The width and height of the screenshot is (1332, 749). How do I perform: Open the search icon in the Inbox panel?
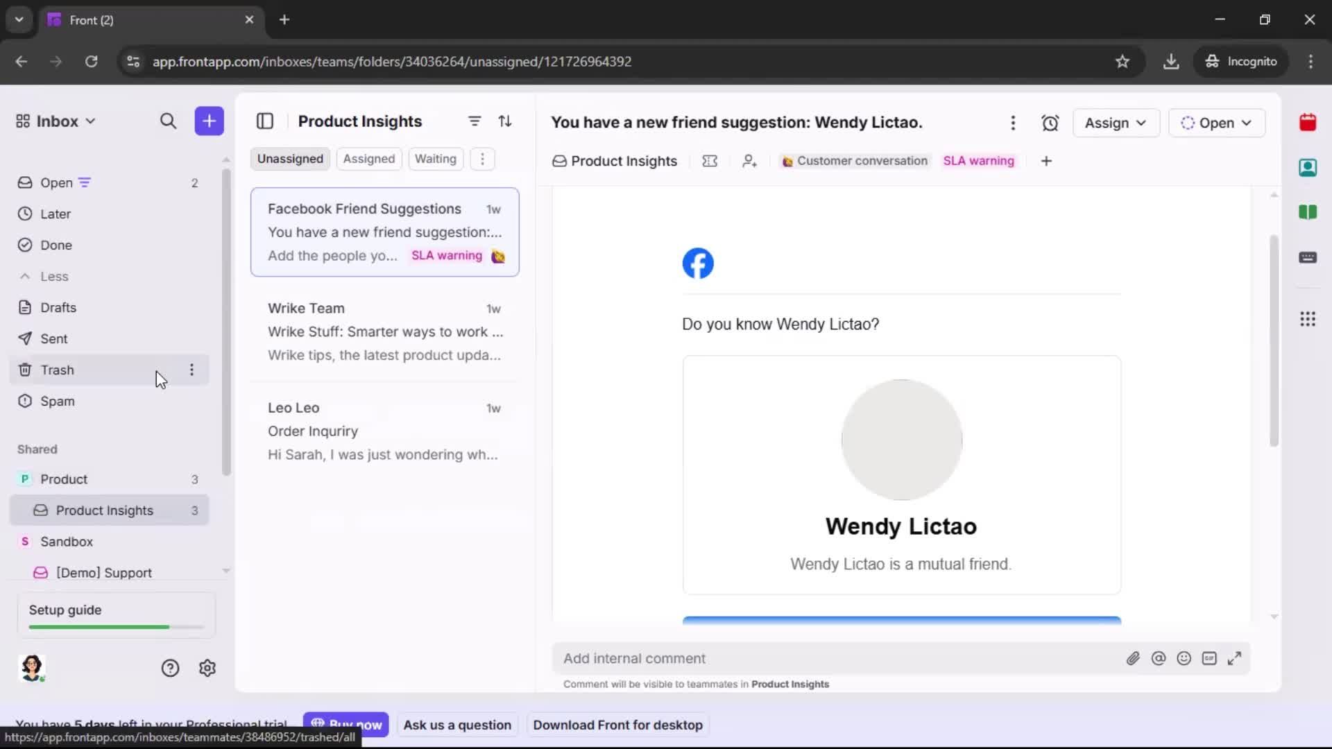[x=169, y=121]
